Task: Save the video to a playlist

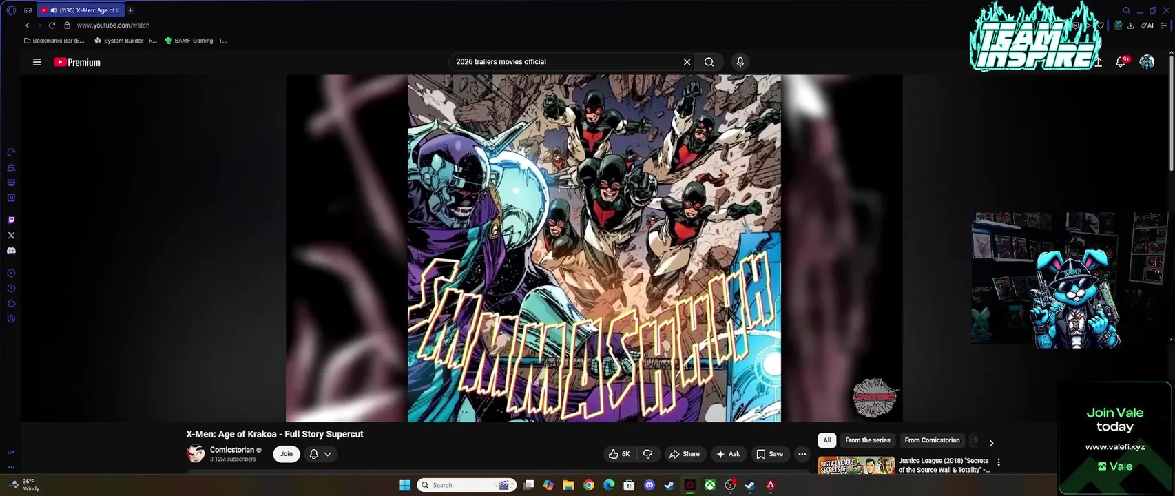Action: point(770,454)
